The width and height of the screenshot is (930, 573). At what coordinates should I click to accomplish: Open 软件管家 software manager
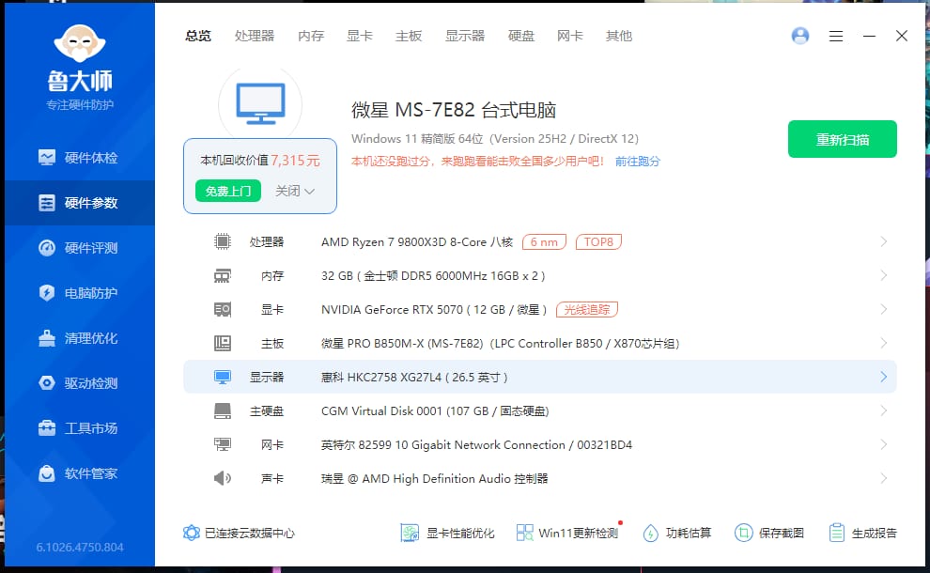pyautogui.click(x=80, y=473)
